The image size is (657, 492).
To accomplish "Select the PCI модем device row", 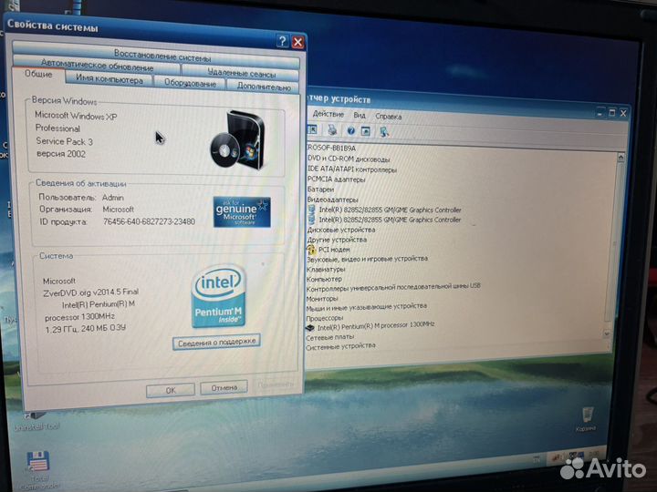I will 334,250.
